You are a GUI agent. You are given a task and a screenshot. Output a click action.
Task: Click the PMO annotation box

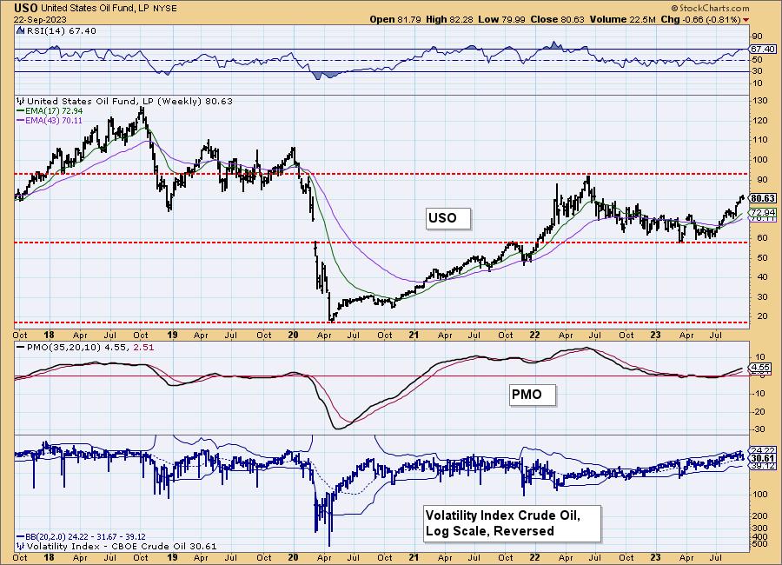click(532, 395)
